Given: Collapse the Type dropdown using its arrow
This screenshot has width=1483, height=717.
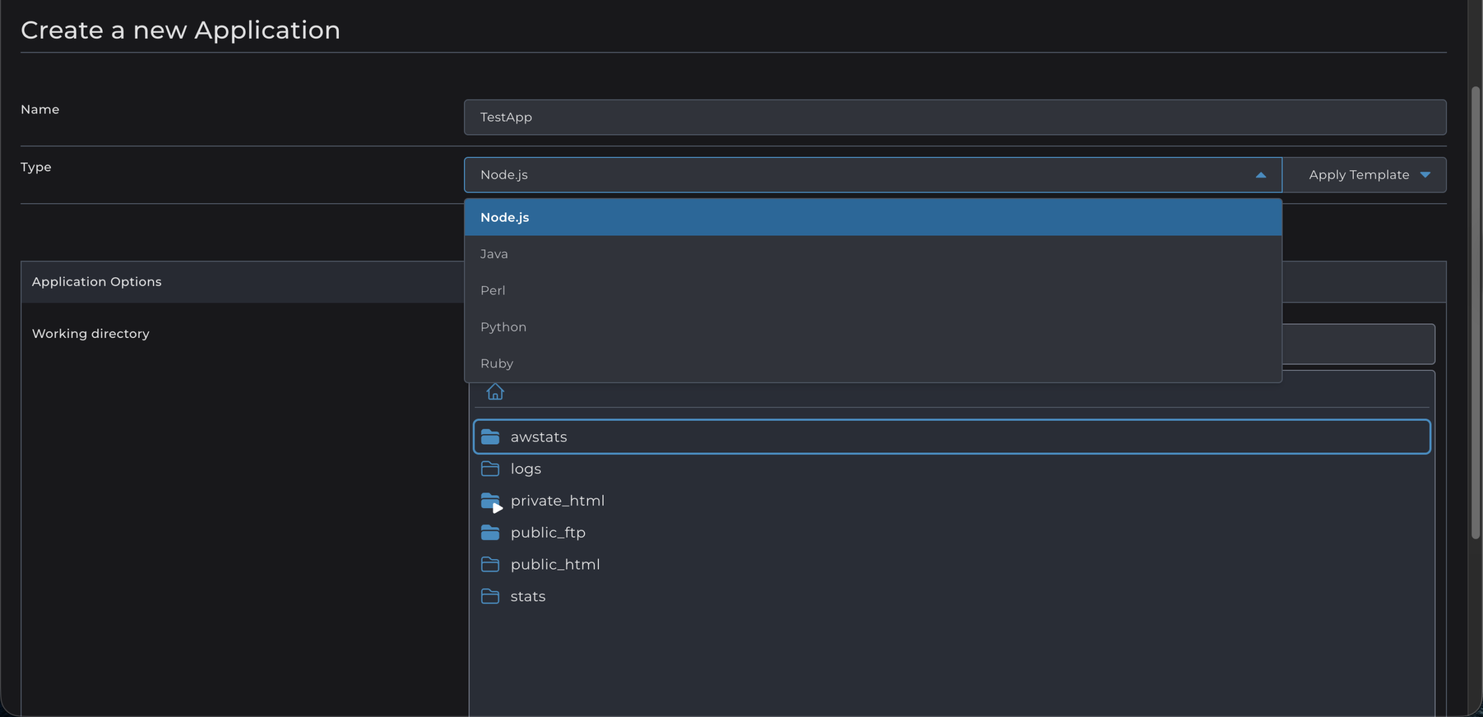Looking at the screenshot, I should coord(1261,175).
